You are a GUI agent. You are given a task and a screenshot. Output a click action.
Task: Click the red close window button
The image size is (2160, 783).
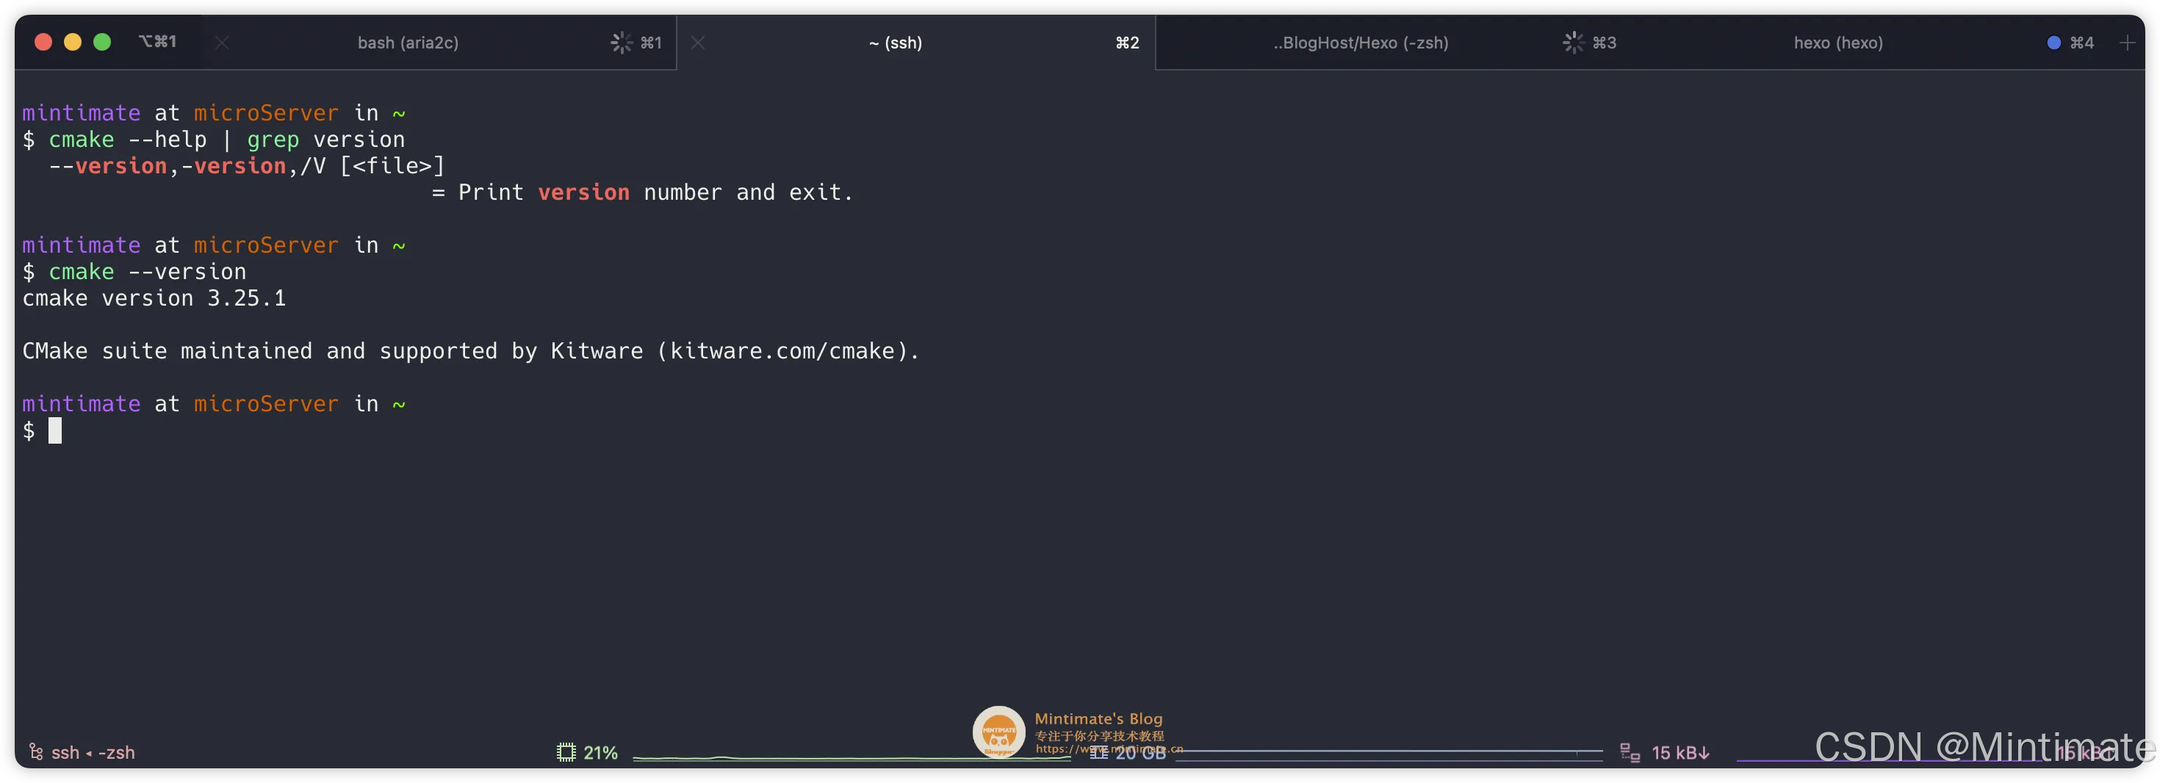(43, 42)
